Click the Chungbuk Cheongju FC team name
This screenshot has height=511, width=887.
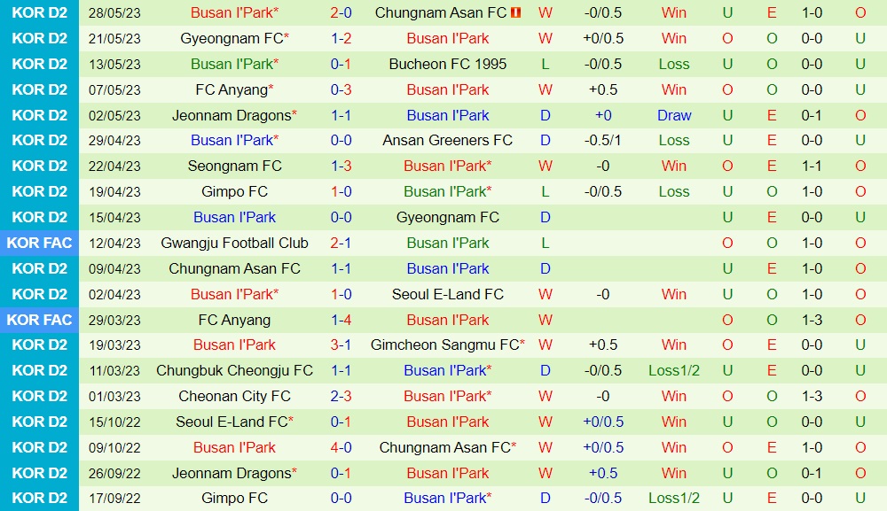(234, 370)
